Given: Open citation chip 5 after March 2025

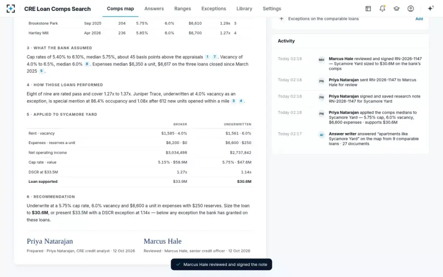Looking at the screenshot, I should point(41,71).
